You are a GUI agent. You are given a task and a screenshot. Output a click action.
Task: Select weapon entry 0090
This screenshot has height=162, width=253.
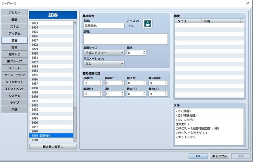pyautogui.click(x=51, y=97)
